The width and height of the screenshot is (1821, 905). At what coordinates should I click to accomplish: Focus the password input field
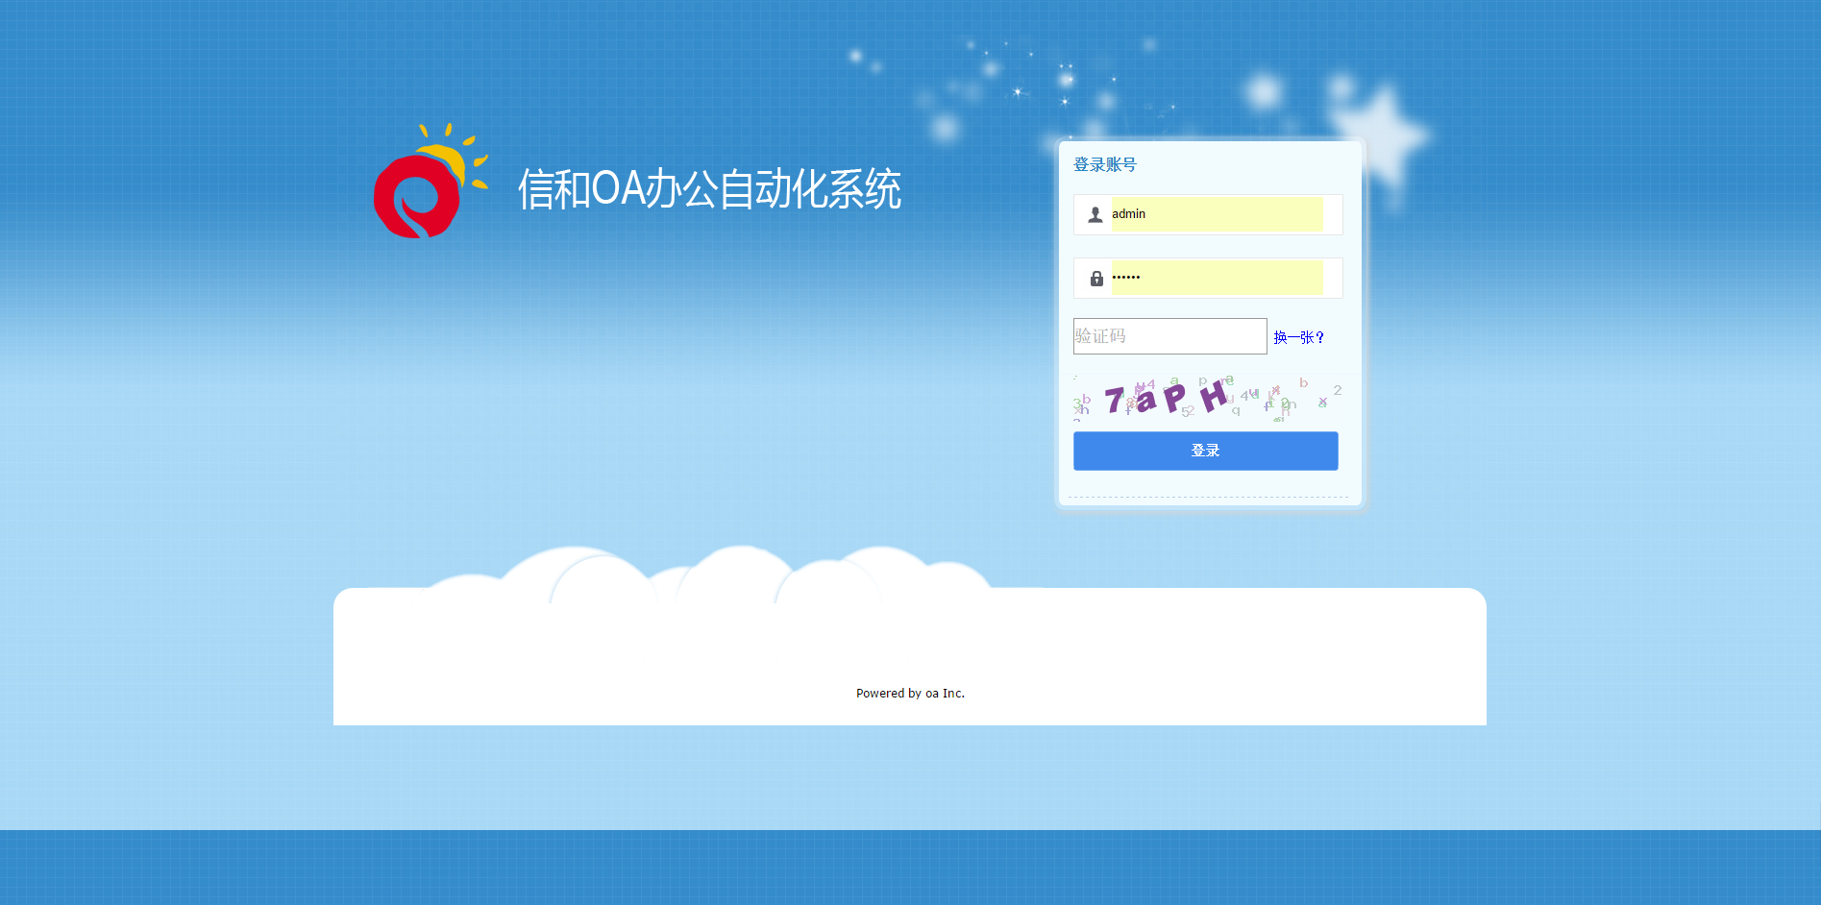(x=1217, y=278)
